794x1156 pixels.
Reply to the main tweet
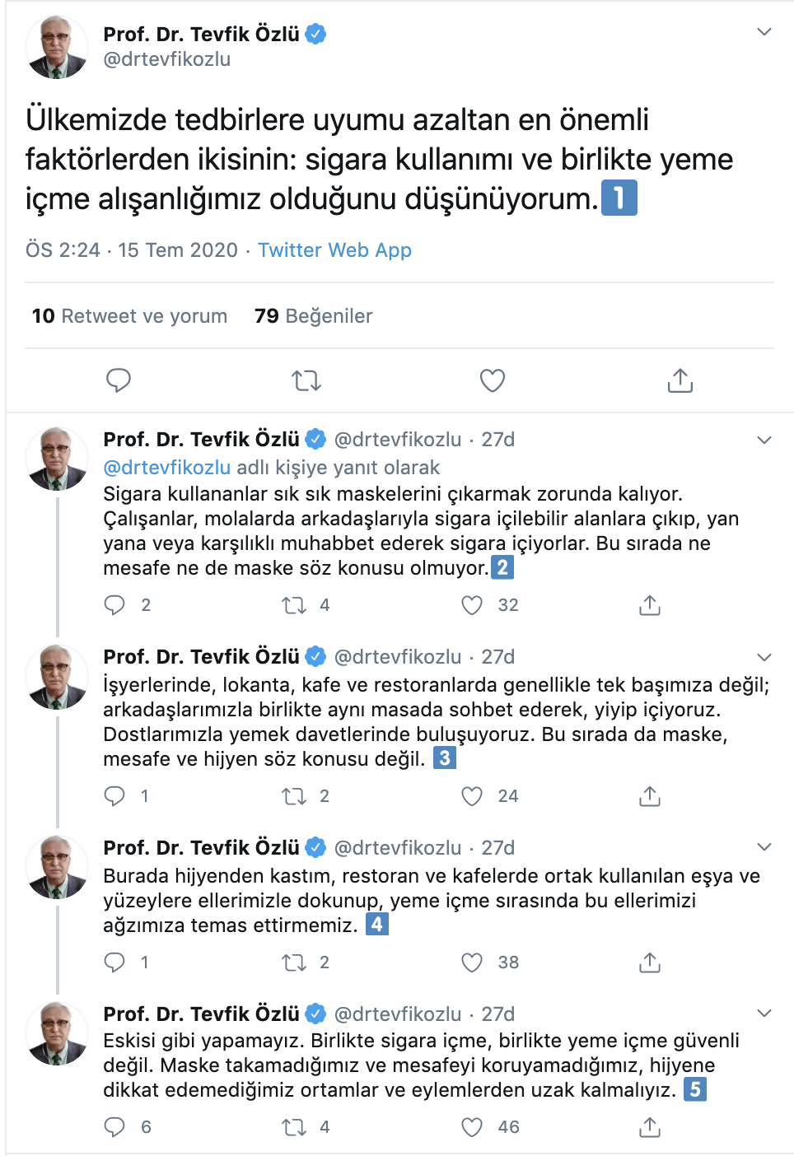coord(119,380)
